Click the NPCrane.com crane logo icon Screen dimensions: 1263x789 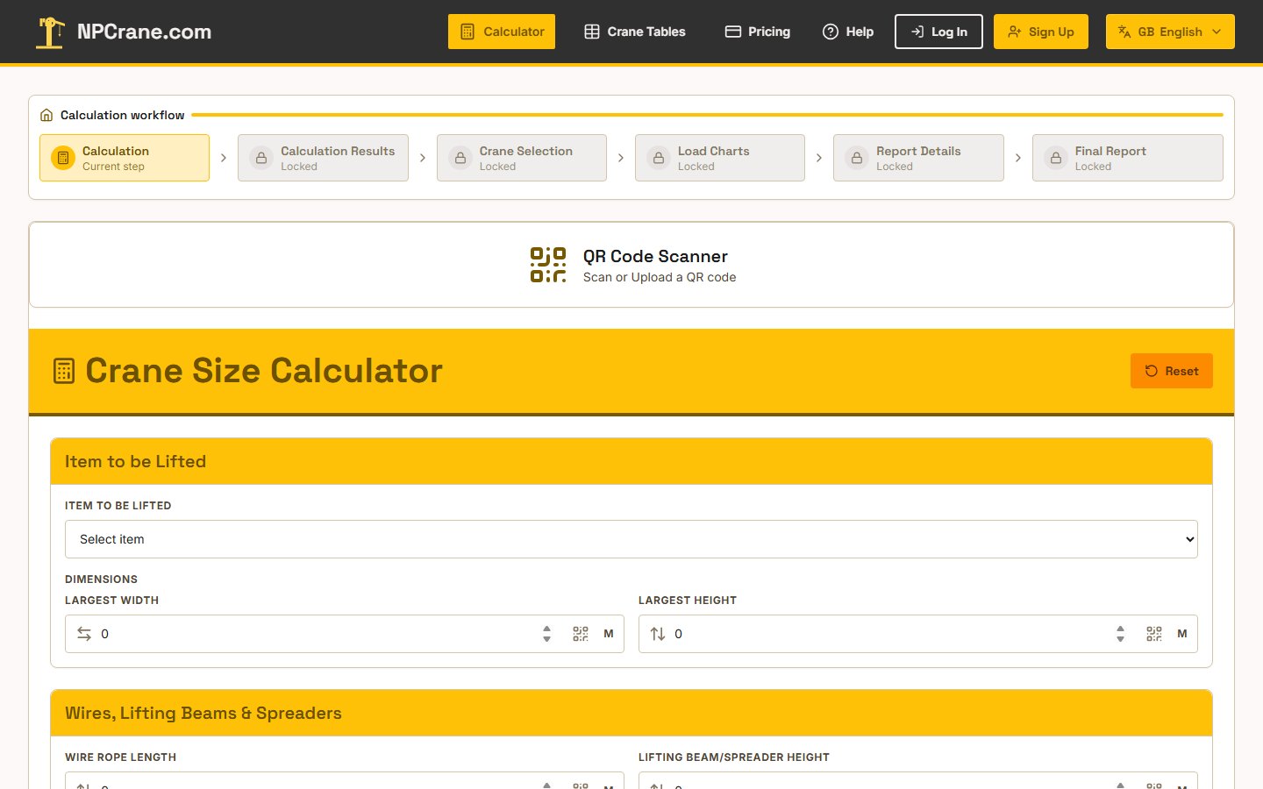click(x=50, y=32)
